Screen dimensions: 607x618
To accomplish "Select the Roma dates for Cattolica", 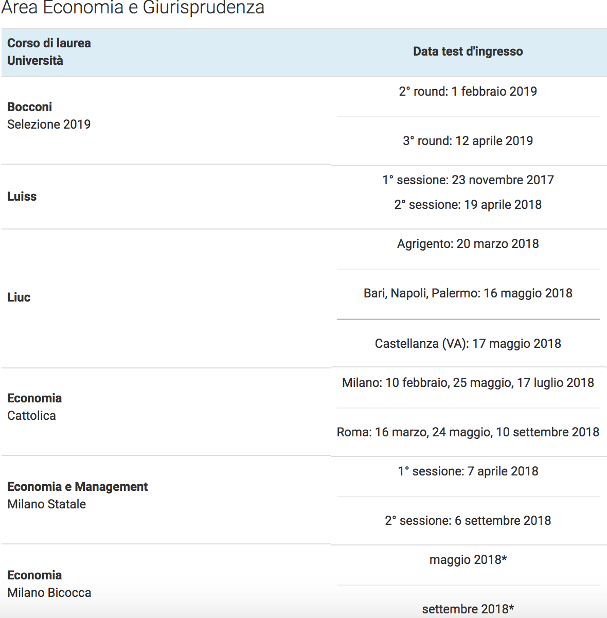I will (x=468, y=432).
